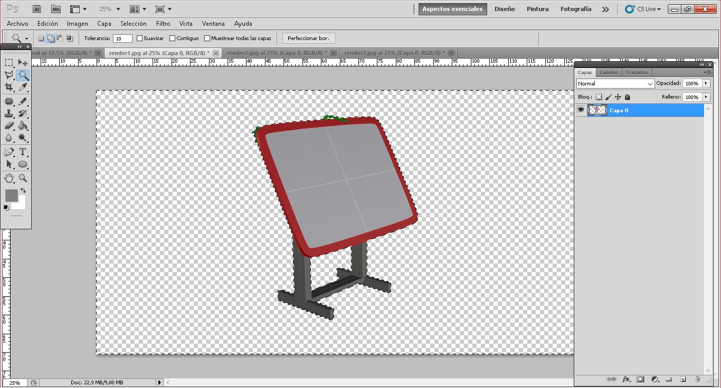
Task: Select the Magic Wand tool in the toolbox
Action: pyautogui.click(x=23, y=75)
